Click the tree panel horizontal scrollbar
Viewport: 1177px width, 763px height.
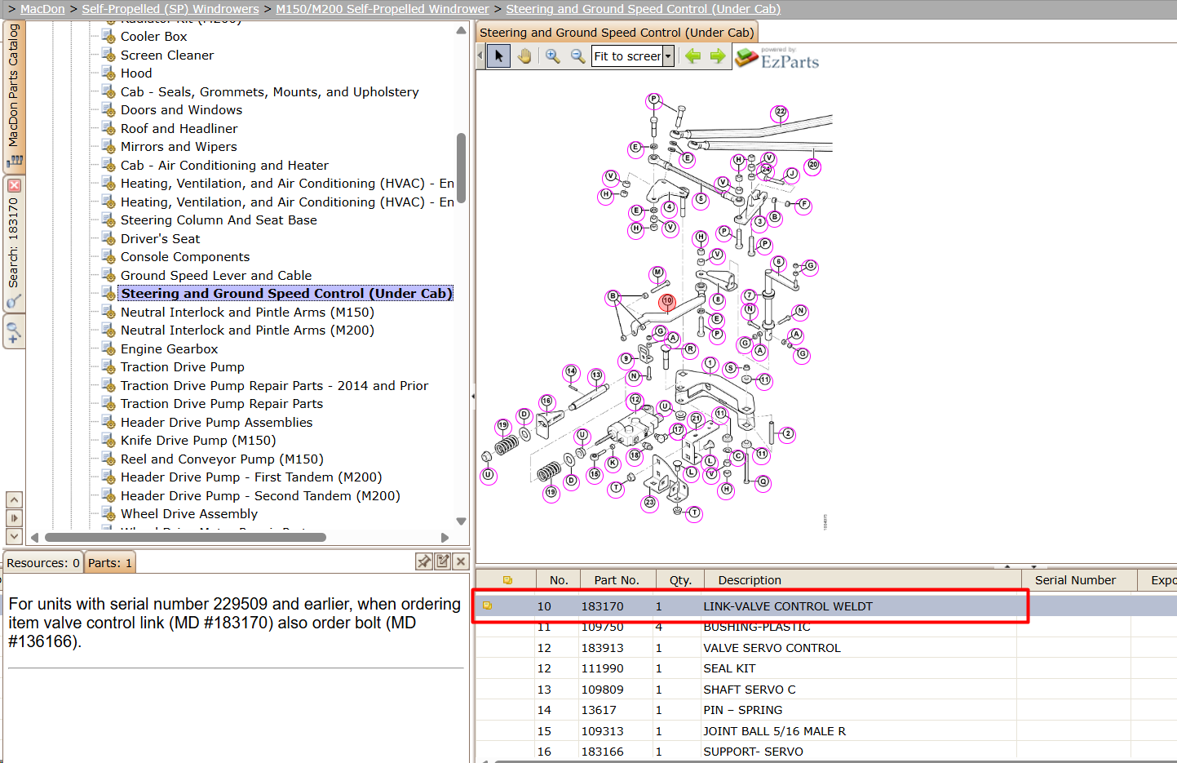point(185,537)
